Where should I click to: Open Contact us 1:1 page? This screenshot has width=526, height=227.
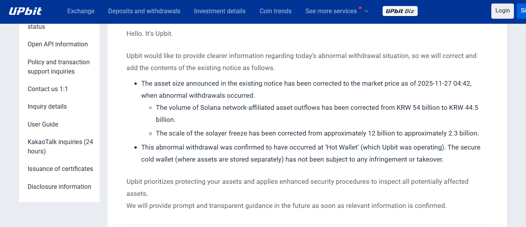point(48,89)
